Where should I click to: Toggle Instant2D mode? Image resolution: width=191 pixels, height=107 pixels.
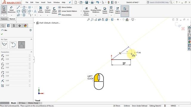tap(125, 11)
